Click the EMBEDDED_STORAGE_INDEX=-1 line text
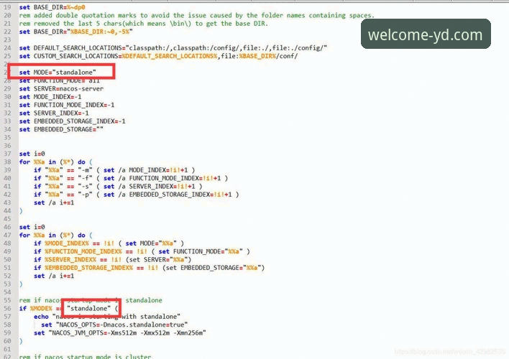This screenshot has width=509, height=359. (80, 121)
